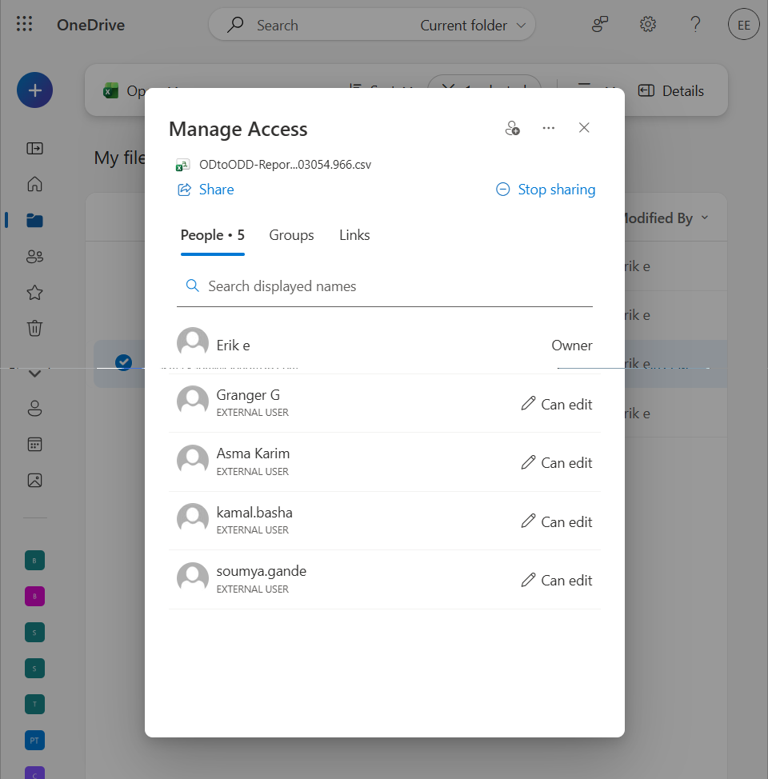This screenshot has height=779, width=768.
Task: Expand the collapsed sidebar section chevron
Action: (34, 373)
